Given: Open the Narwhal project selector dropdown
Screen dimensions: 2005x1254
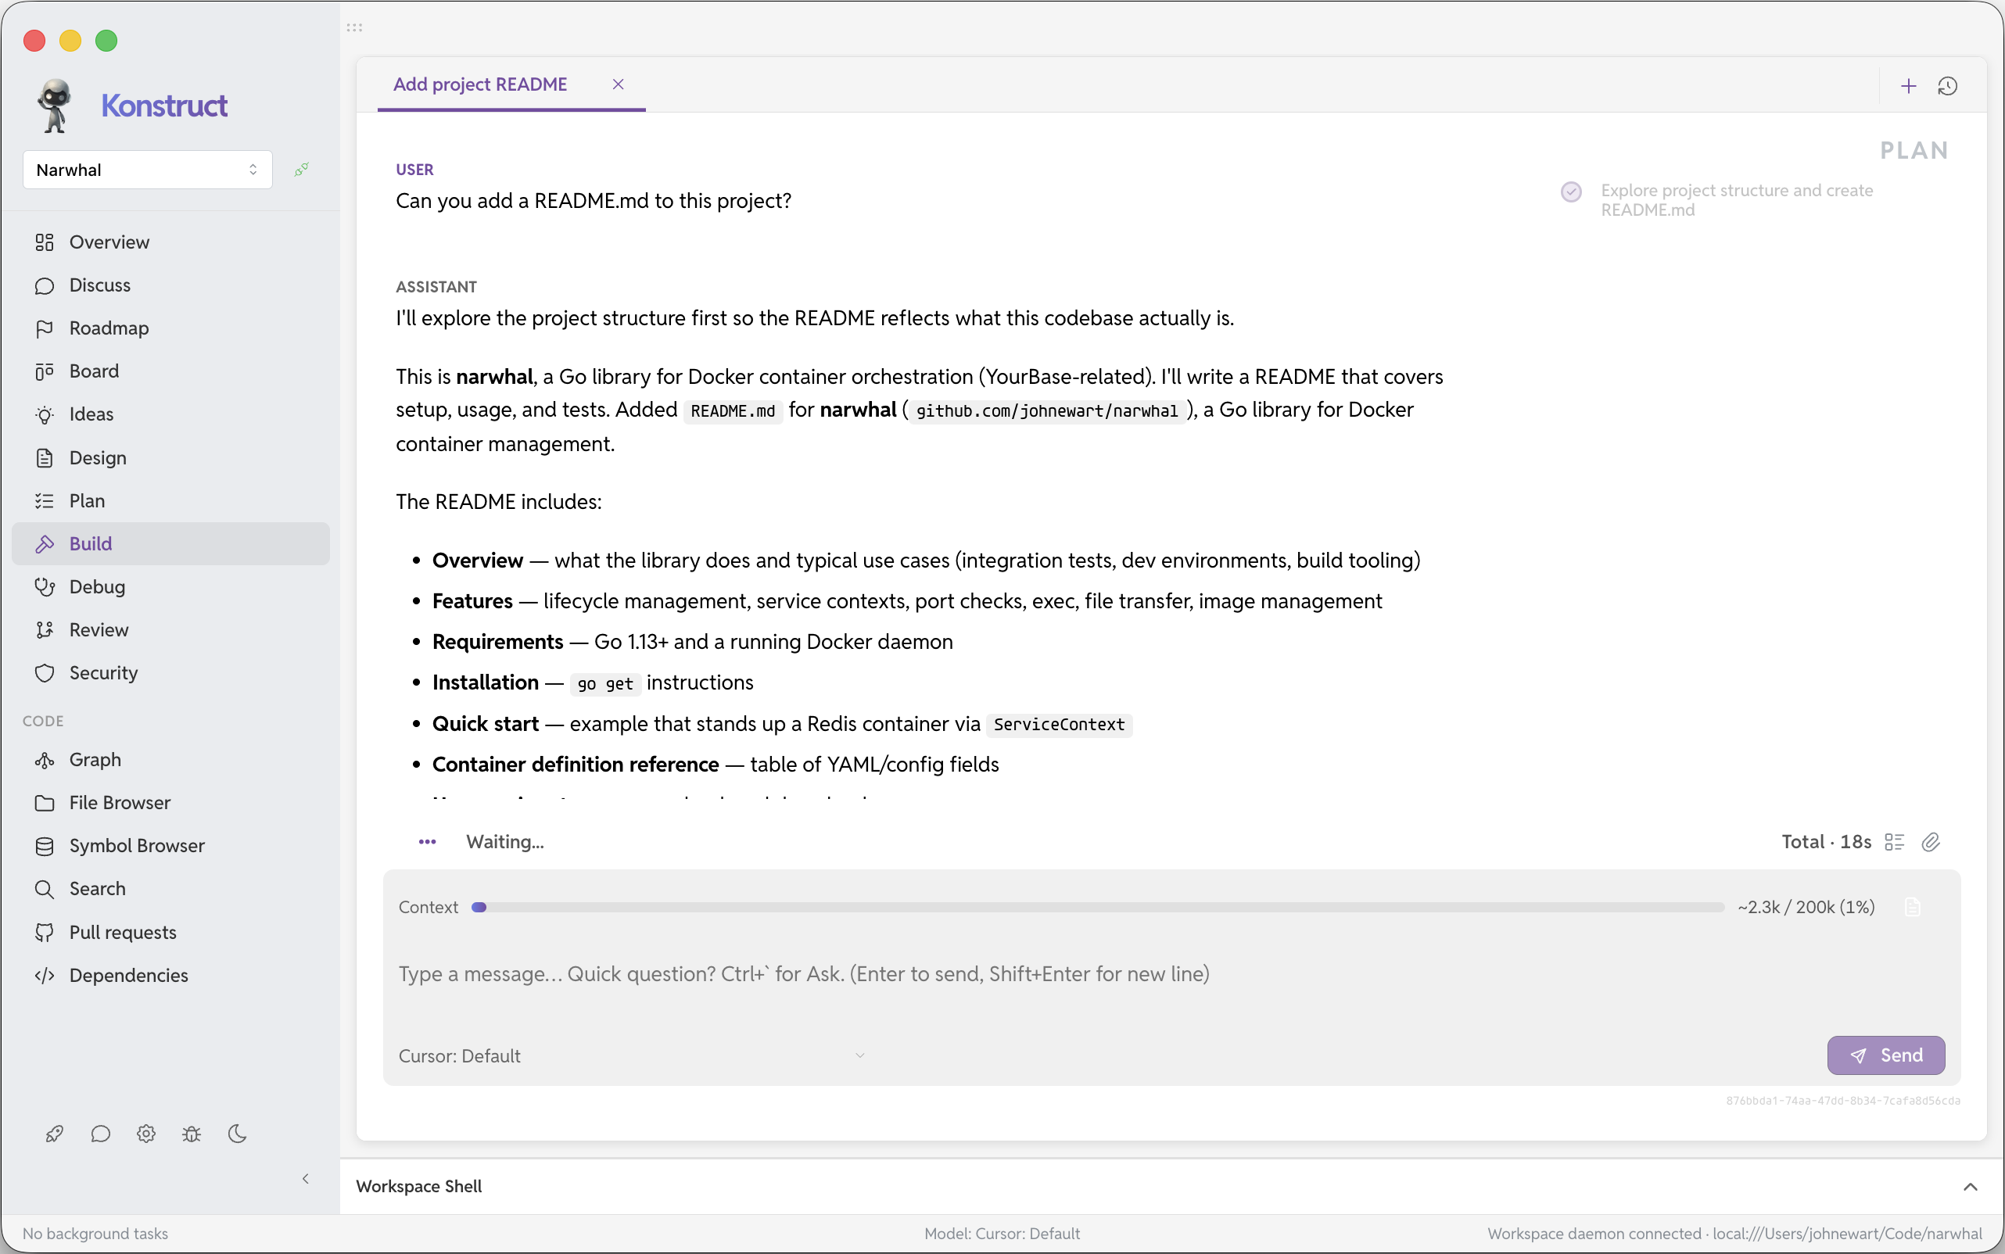Looking at the screenshot, I should pyautogui.click(x=148, y=170).
